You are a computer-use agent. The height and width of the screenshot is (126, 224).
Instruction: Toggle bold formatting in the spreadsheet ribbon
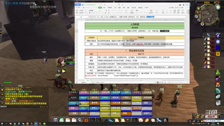(x=90, y=13)
